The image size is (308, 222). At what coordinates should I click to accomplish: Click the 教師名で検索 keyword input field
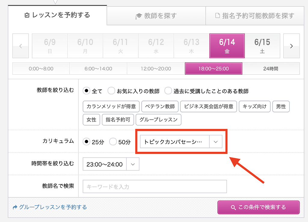point(155,187)
